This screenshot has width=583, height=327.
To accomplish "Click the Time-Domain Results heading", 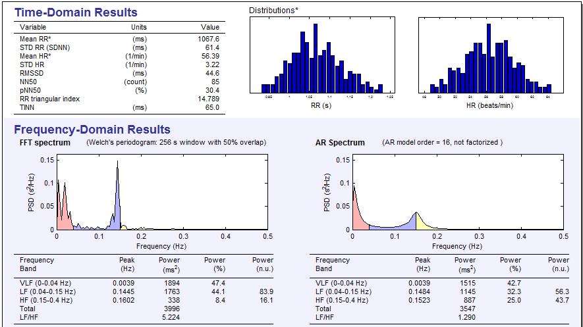I will [76, 13].
